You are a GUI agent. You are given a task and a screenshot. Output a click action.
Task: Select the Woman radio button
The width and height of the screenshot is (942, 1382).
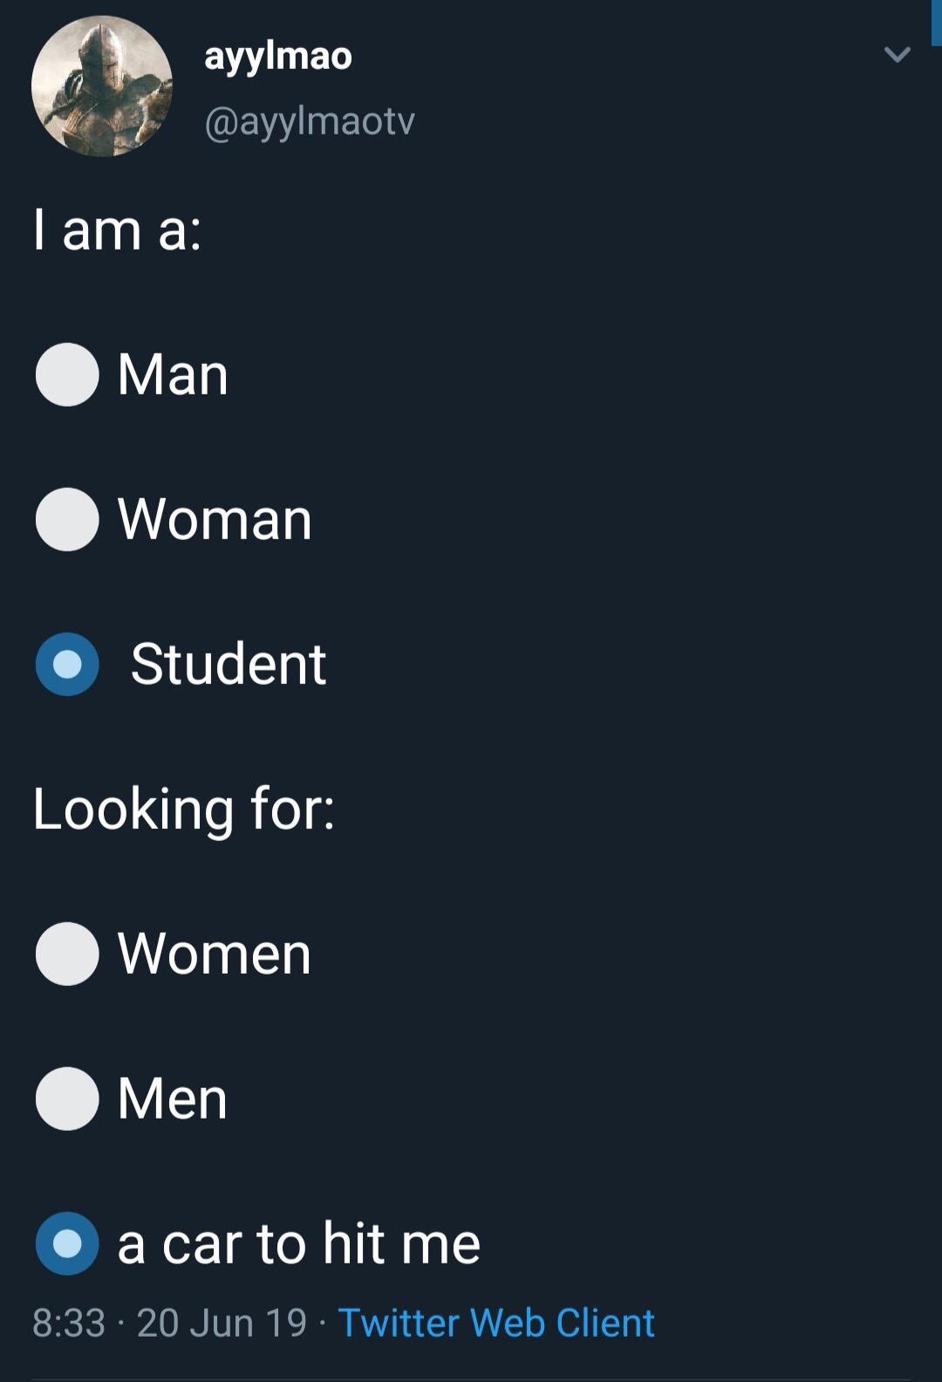tap(67, 519)
